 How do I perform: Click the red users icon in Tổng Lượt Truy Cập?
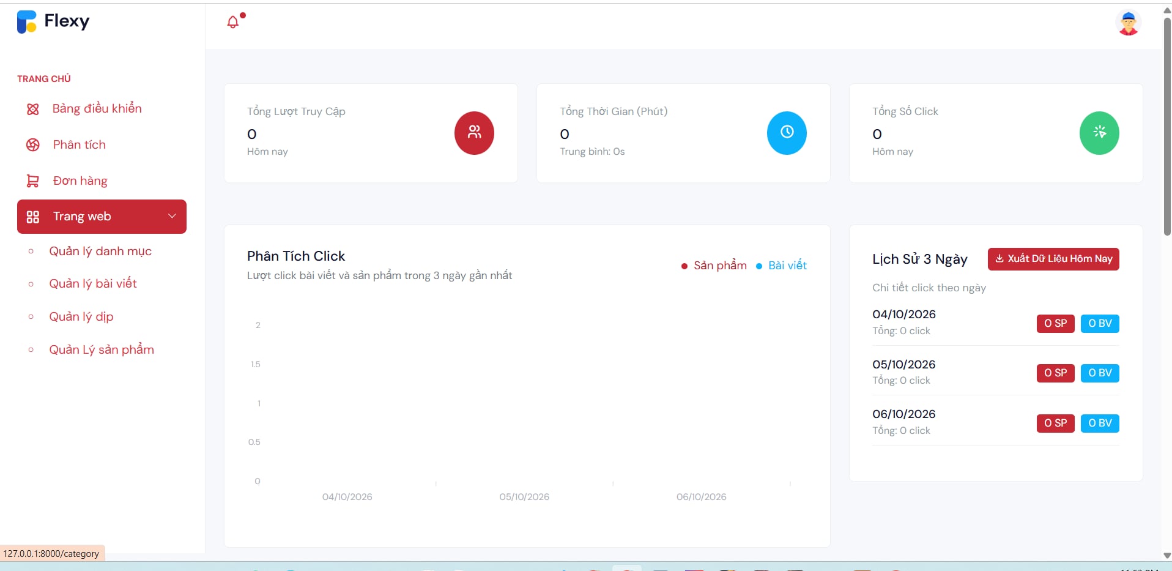[474, 133]
